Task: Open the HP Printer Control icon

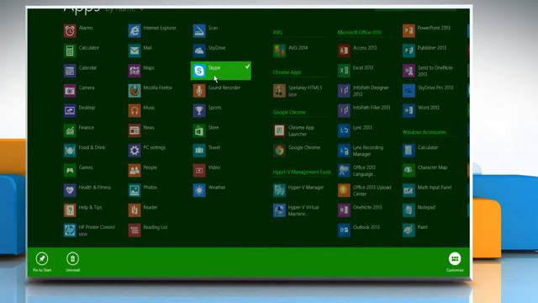Action: [70, 230]
